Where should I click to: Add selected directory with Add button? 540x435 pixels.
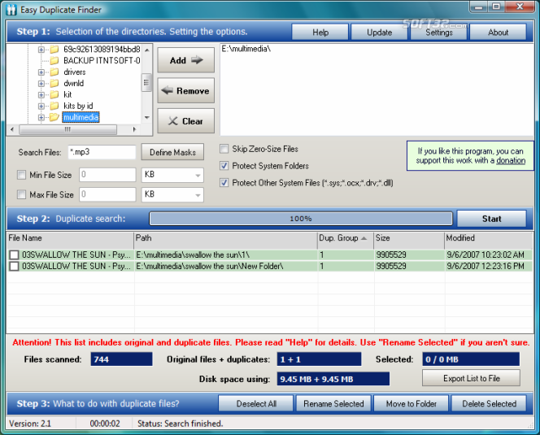point(186,60)
